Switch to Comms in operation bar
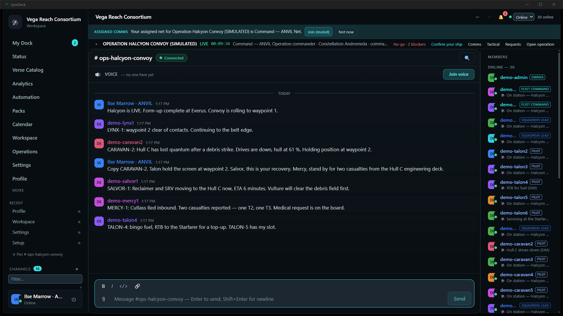 coord(474,44)
